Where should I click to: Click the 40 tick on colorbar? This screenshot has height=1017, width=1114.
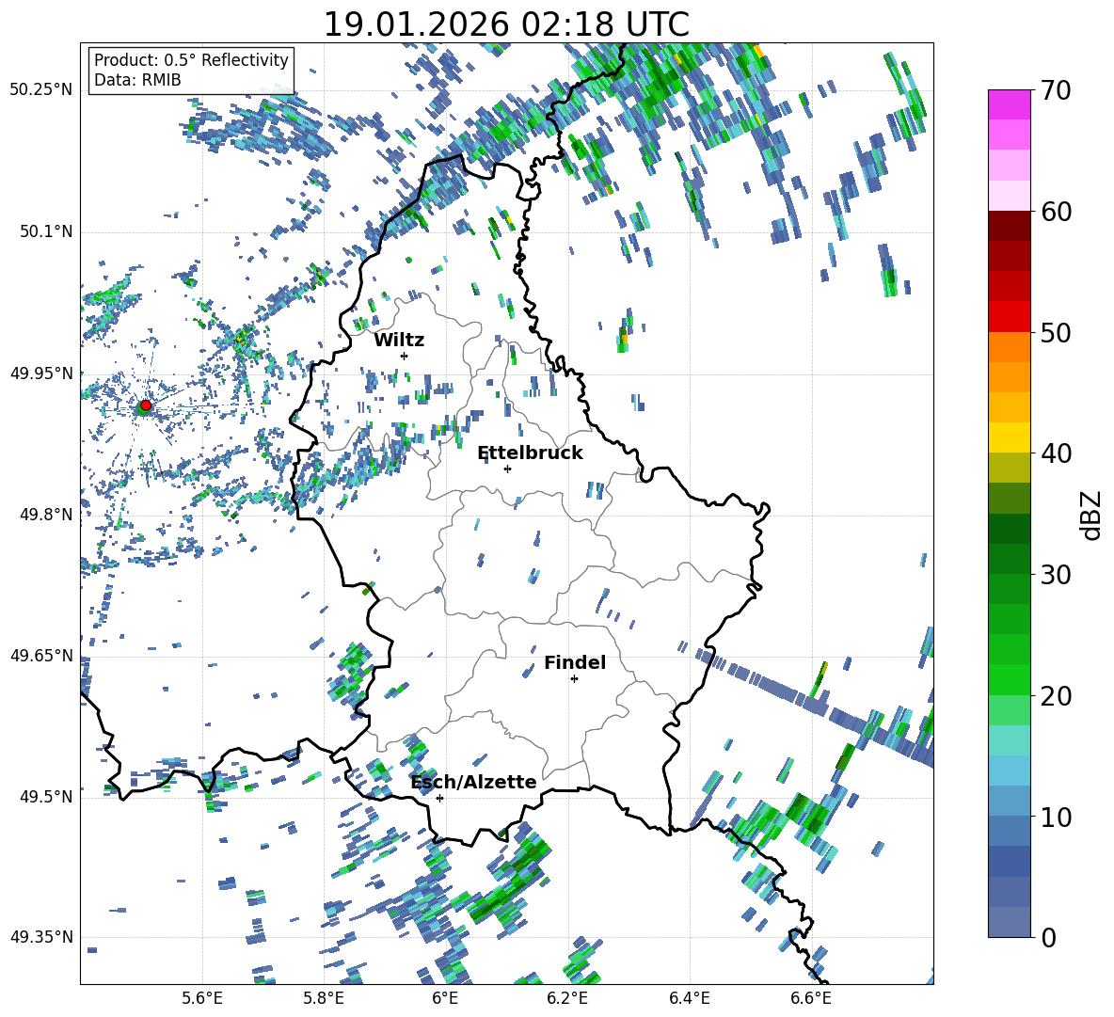click(x=1055, y=453)
